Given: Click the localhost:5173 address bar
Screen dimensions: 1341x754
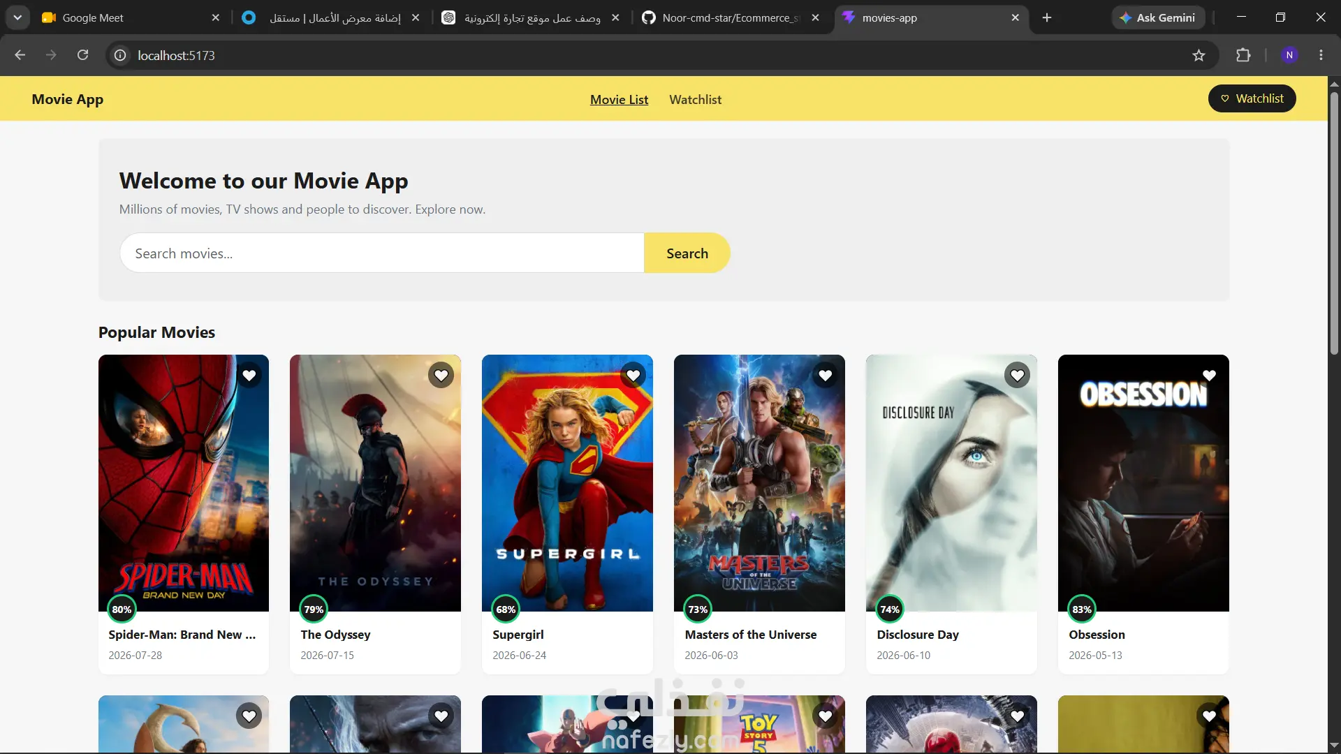Looking at the screenshot, I should click(x=662, y=55).
